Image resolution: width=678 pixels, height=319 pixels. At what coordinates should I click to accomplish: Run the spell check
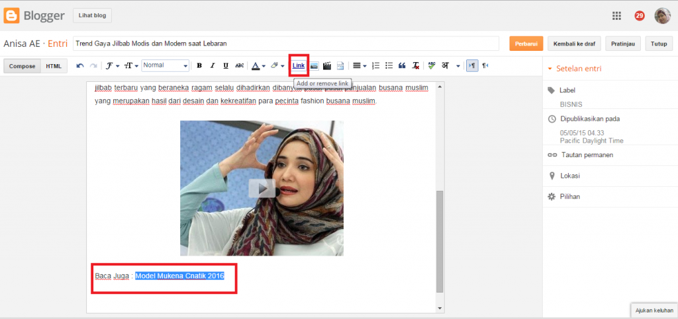[431, 65]
